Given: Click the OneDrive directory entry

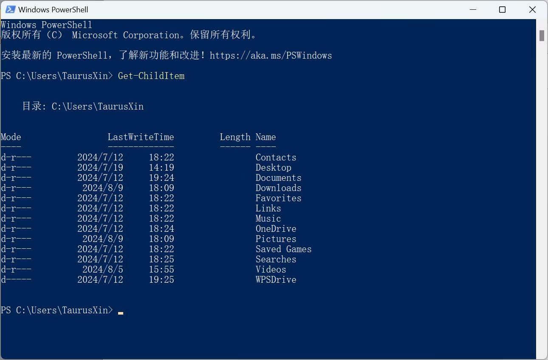Looking at the screenshot, I should pos(276,228).
